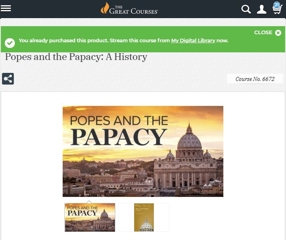The image size is (286, 240).
Task: Select the gold course guidebook thumbnail
Action: coord(144,217)
